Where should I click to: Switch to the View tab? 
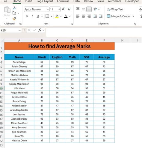pyautogui.click(x=101, y=1)
